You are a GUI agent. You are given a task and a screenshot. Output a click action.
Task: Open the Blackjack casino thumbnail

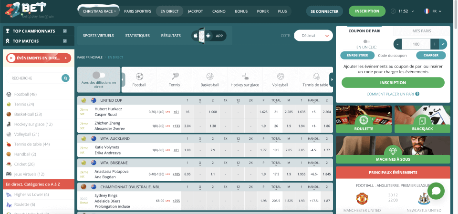pyautogui.click(x=422, y=119)
